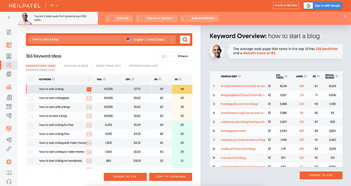Click the info icon next to SOCIAL SHARES header
Screen dimensions: 351x186
337,76
